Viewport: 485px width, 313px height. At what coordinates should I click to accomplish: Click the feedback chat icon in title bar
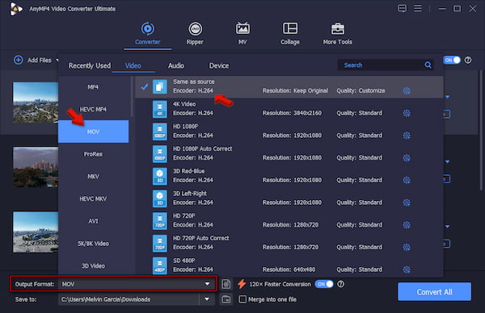pyautogui.click(x=402, y=8)
